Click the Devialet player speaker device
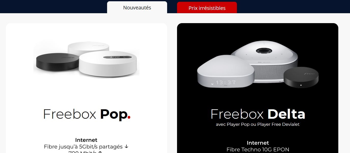350x153 pixels. (265, 61)
